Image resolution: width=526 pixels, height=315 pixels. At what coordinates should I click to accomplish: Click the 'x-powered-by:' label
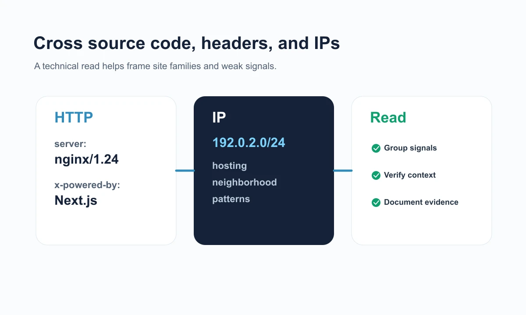point(87,185)
